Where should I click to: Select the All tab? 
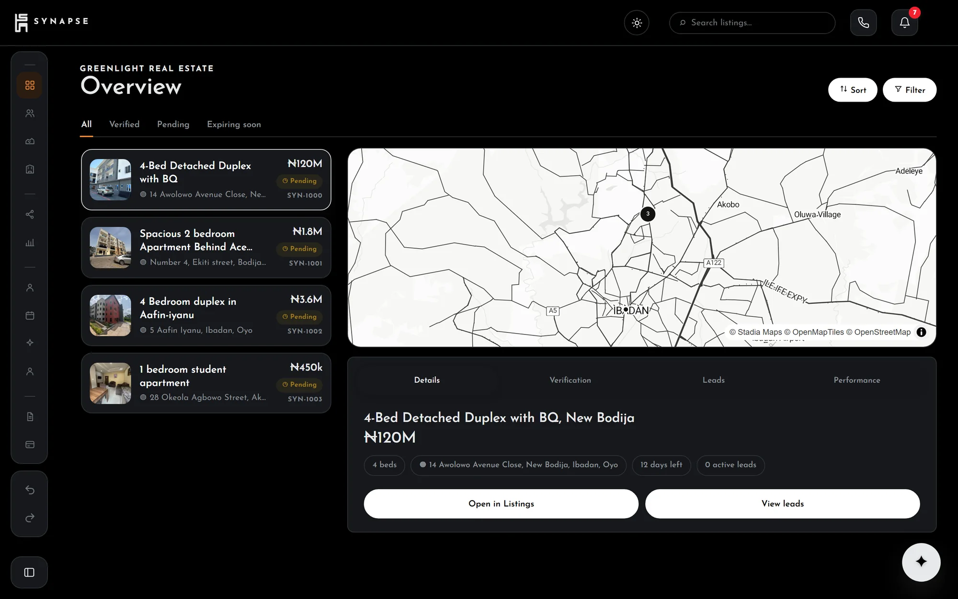point(86,125)
